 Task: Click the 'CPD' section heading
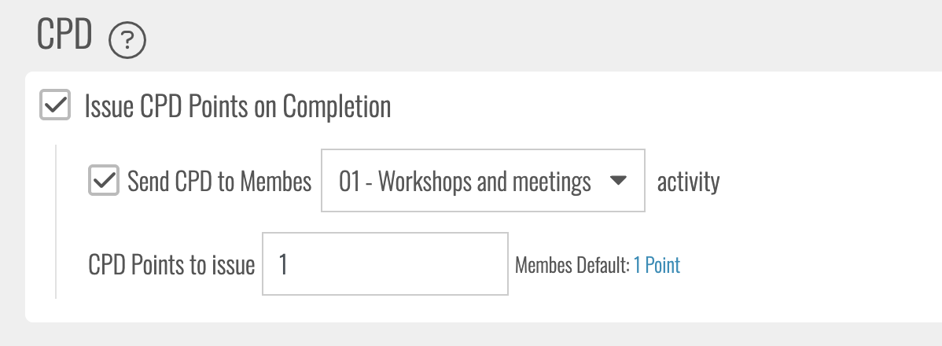[x=64, y=37]
